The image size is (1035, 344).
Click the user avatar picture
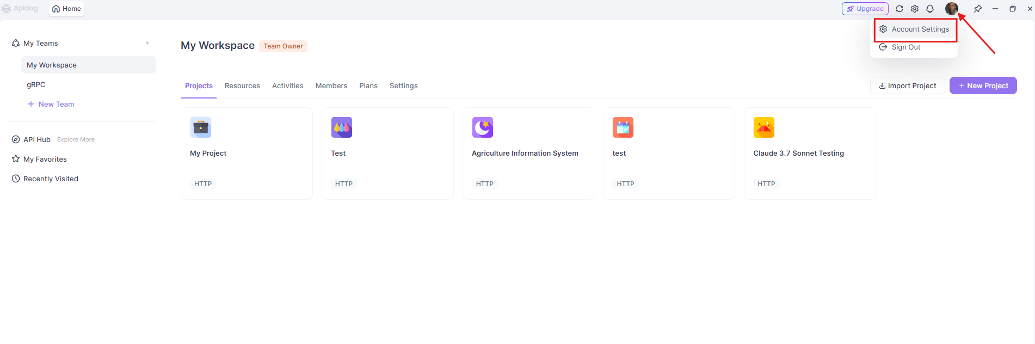tap(951, 9)
